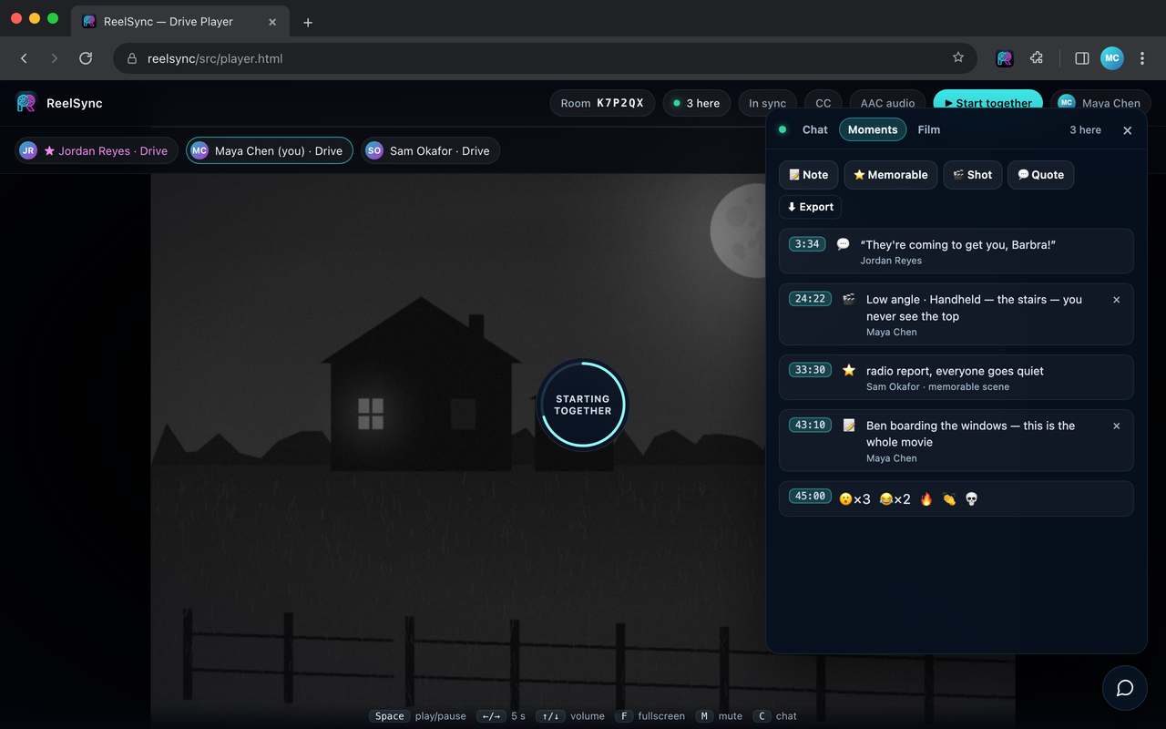
Task: Focus the browser address bar
Action: click(x=544, y=58)
